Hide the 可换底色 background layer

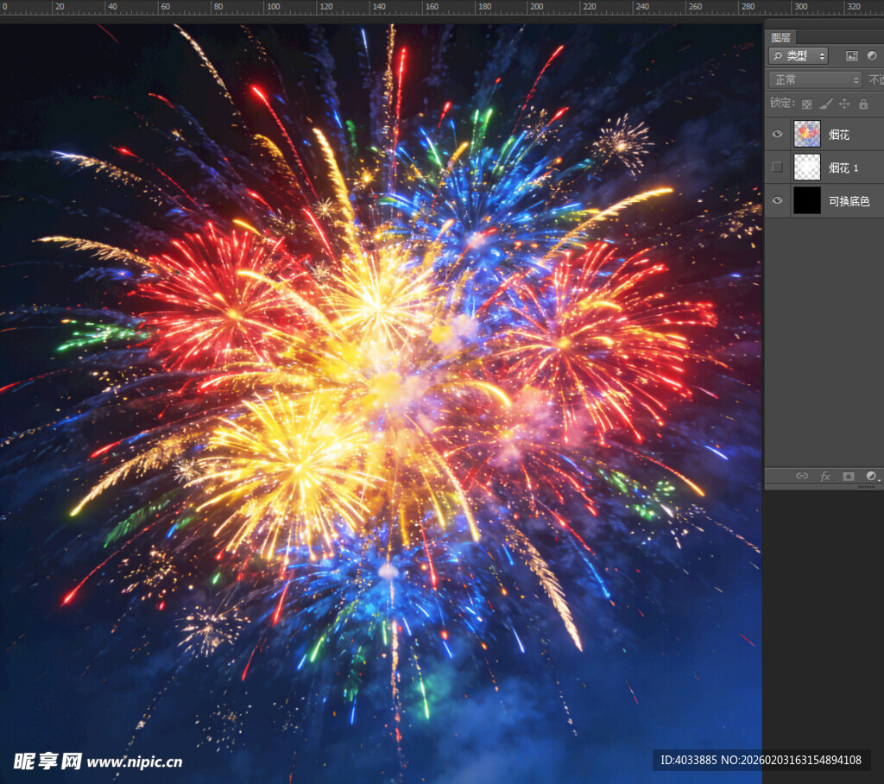pyautogui.click(x=777, y=200)
